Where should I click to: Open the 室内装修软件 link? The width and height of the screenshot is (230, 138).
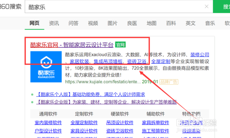coord(48,122)
